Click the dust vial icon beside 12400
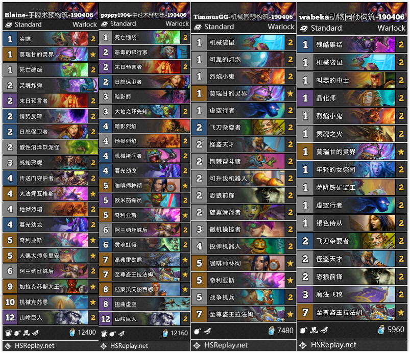 tap(72, 333)
